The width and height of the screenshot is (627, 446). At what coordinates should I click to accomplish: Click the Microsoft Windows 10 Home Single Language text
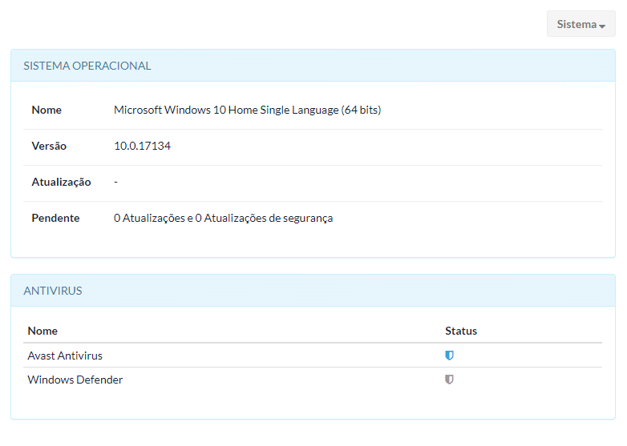(x=226, y=110)
